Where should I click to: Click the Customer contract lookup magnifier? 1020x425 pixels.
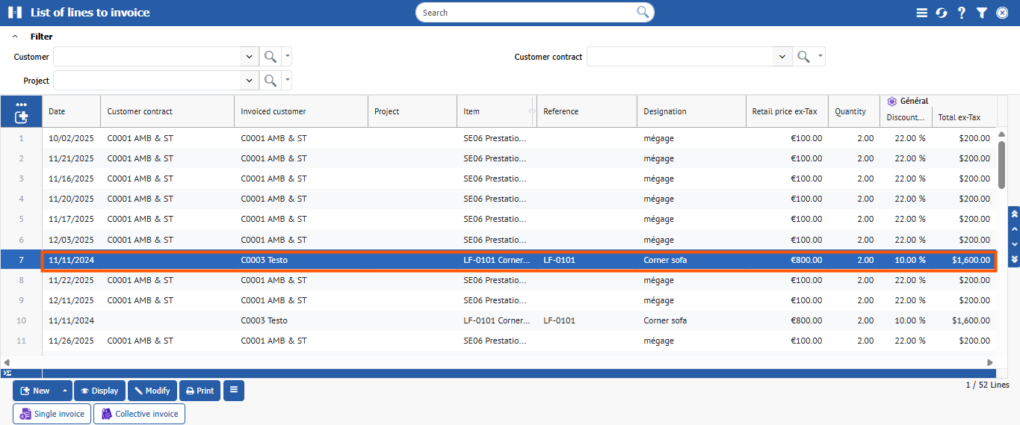(803, 57)
